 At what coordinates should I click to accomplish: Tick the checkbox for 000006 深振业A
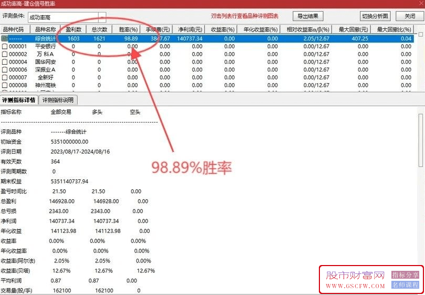4,69
